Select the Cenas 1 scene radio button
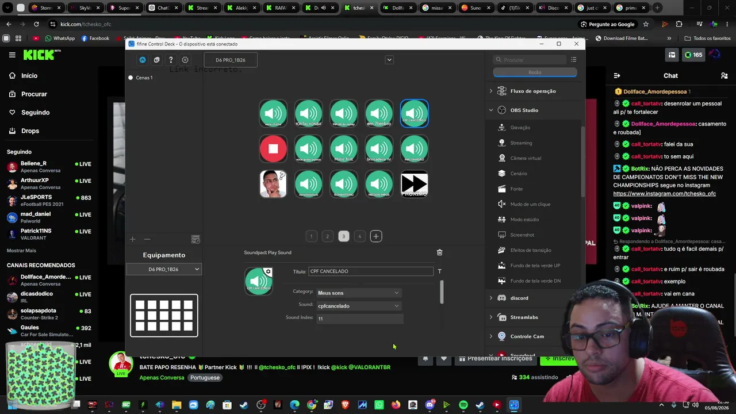Screen dimensions: 736x414 [131, 78]
